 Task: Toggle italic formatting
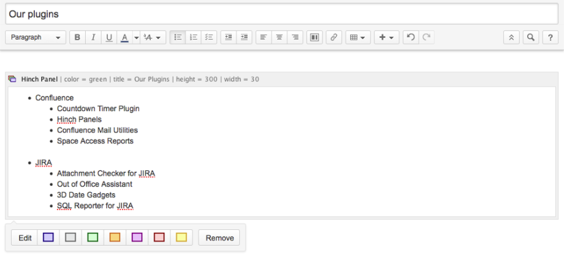[x=94, y=37]
